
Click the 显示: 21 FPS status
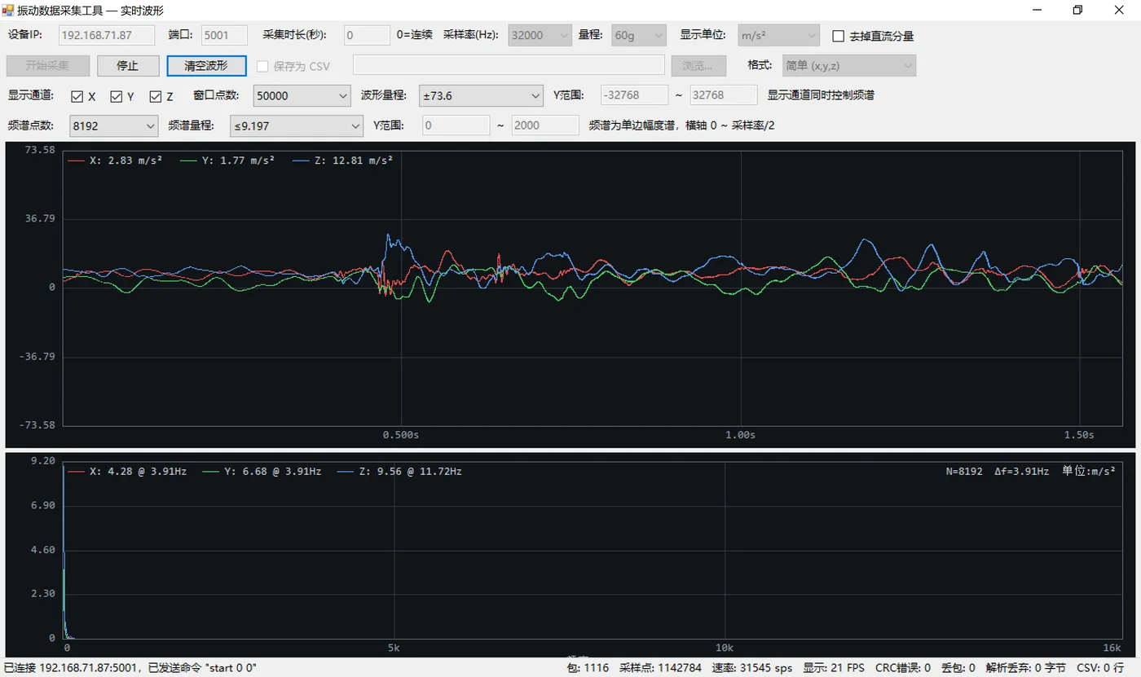tap(834, 668)
